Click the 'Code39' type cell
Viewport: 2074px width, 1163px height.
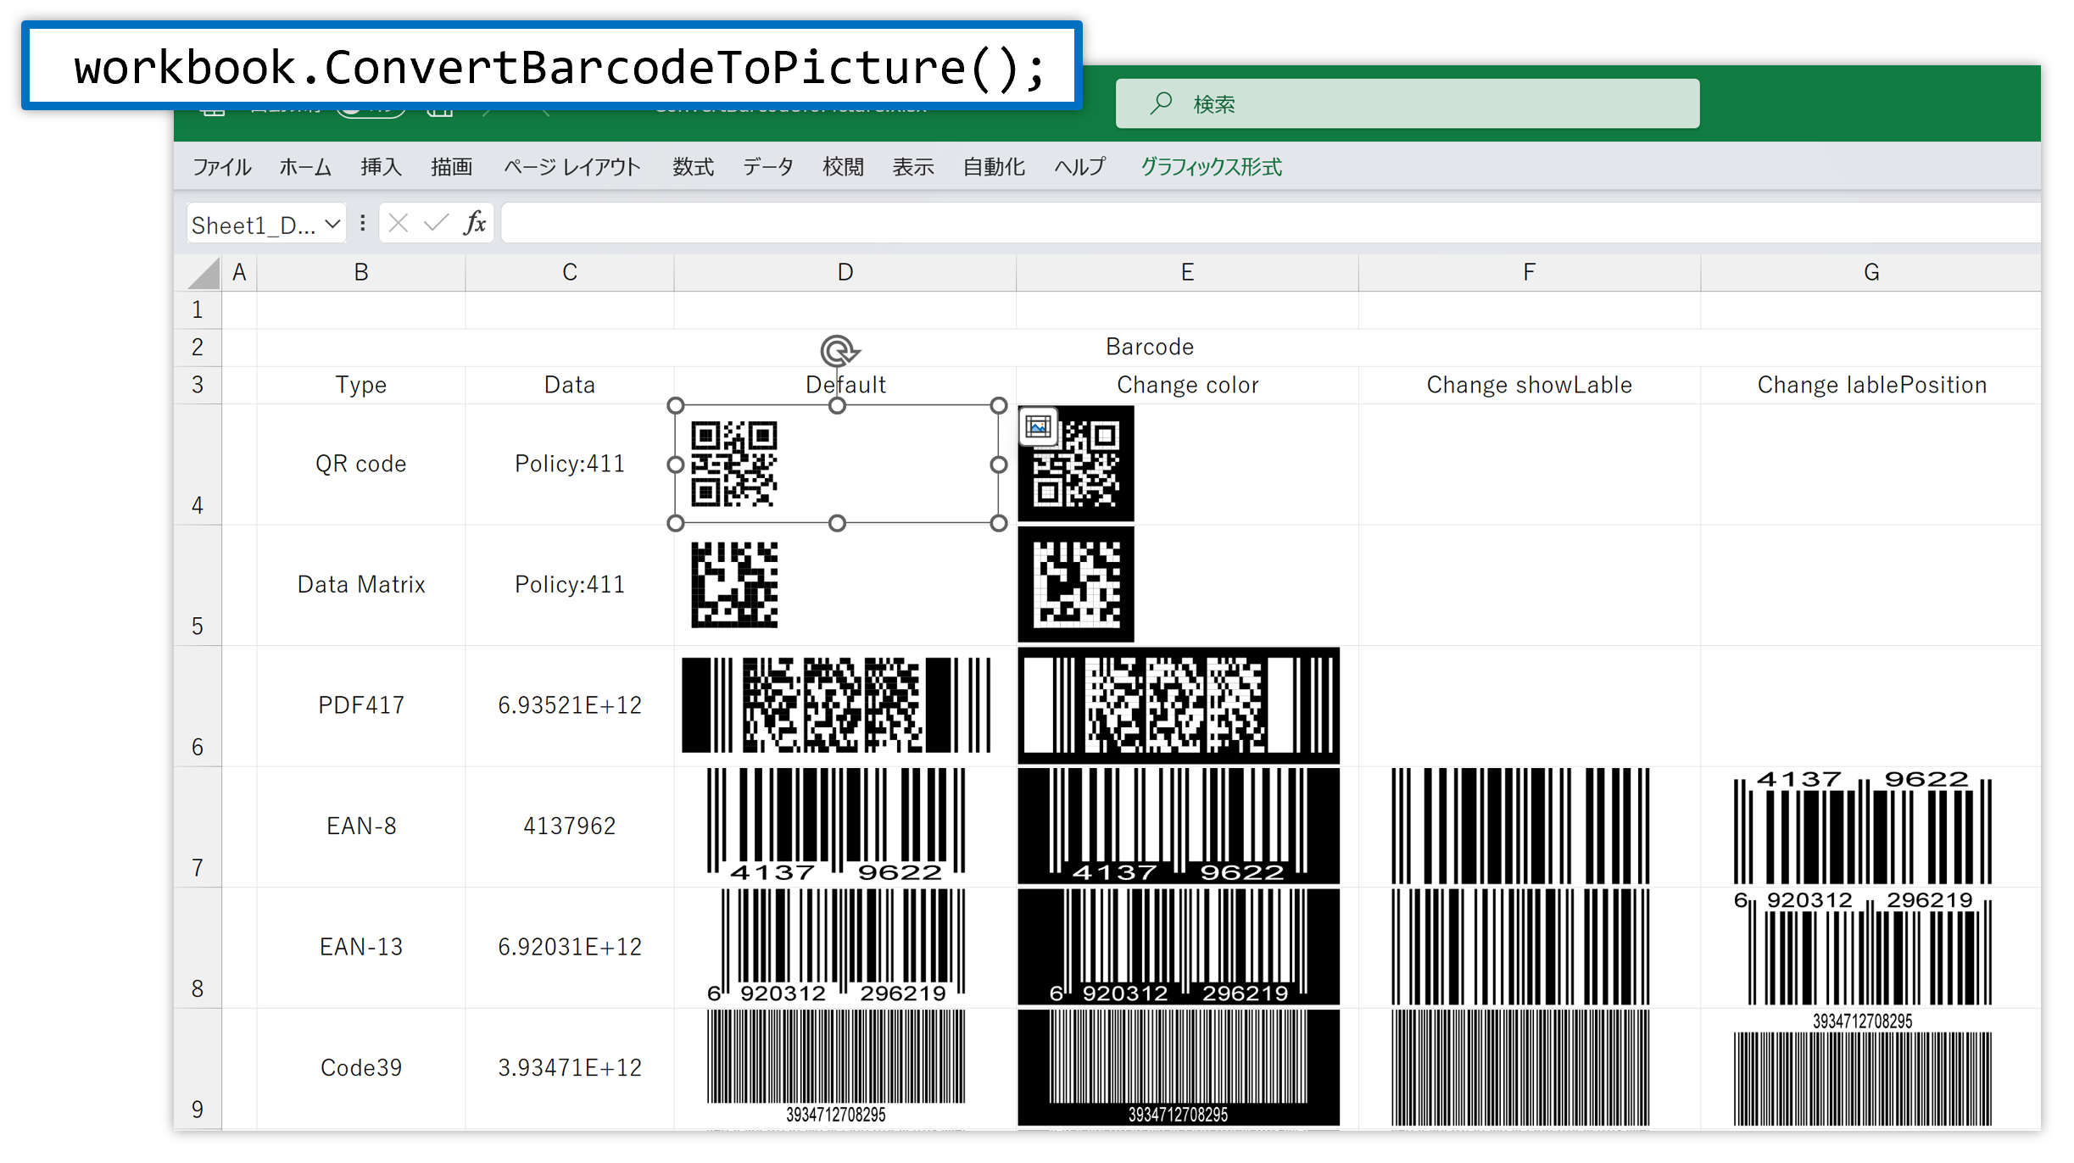click(361, 1068)
